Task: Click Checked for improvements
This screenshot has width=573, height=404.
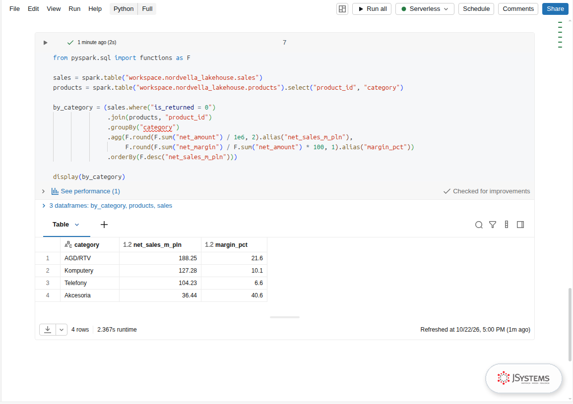Action: [x=487, y=191]
